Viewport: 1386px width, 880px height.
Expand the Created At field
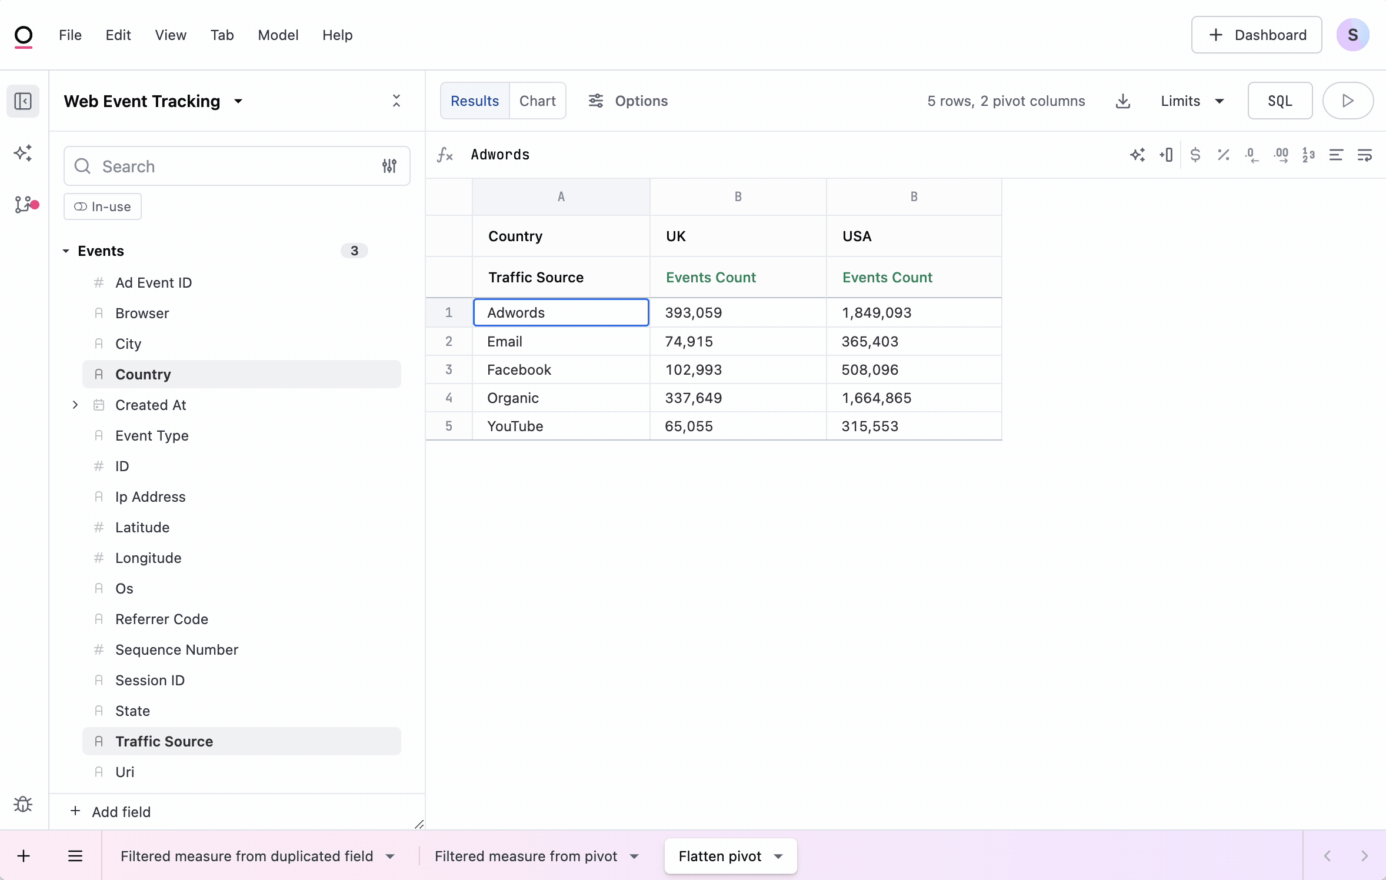[75, 405]
